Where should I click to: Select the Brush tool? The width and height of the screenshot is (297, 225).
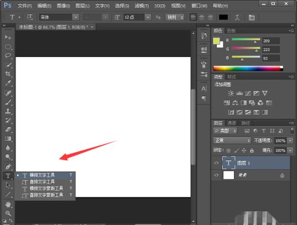tap(8, 102)
